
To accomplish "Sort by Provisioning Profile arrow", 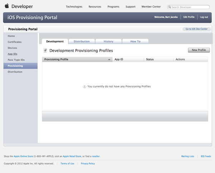I will tap(109, 60).
